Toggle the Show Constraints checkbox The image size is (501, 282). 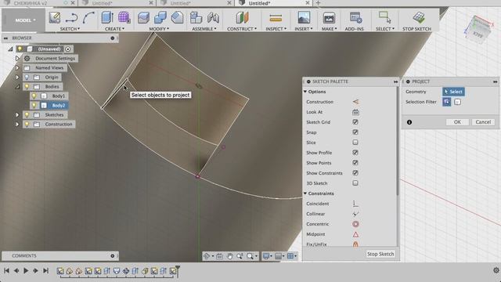coord(355,173)
